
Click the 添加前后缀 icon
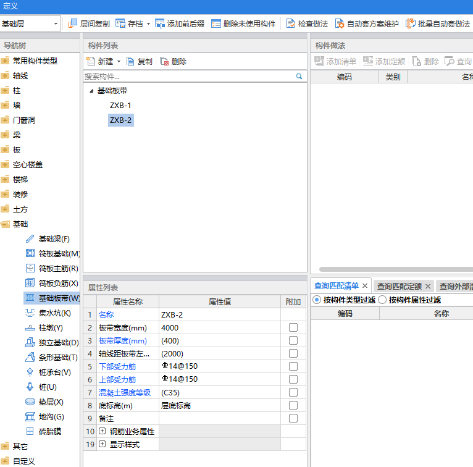159,23
